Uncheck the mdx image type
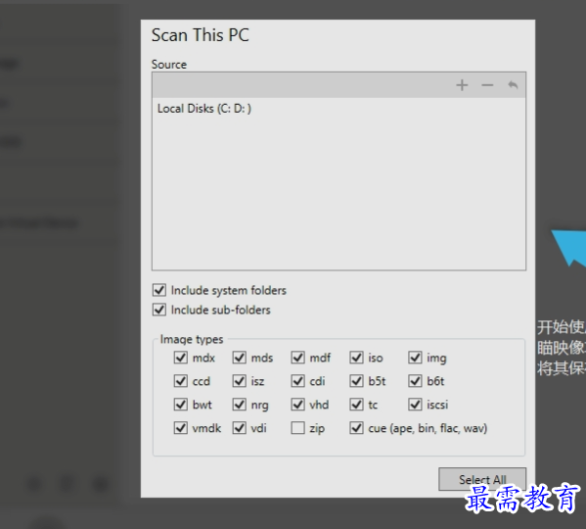The image size is (586, 529). click(x=181, y=358)
